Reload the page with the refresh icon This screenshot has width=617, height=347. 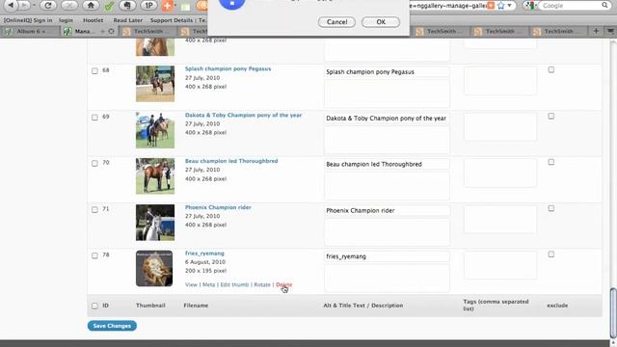point(48,5)
